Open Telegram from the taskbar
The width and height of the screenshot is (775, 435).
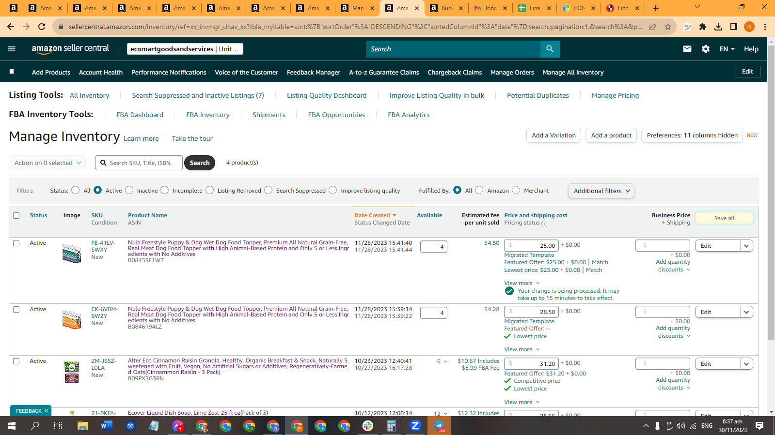tap(439, 426)
